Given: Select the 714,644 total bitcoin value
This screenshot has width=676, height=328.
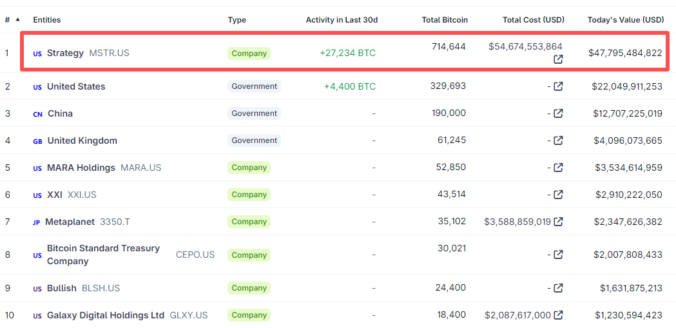Looking at the screenshot, I should [449, 46].
